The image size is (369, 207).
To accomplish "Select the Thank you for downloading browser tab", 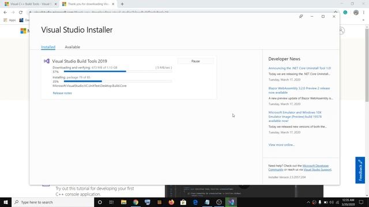I will pos(88,4).
